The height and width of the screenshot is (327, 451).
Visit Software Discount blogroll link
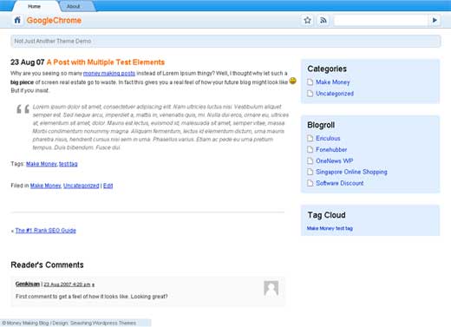pos(340,183)
